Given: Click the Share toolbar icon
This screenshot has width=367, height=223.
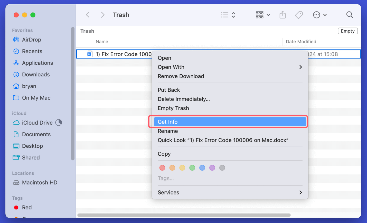Looking at the screenshot, I should [x=283, y=15].
